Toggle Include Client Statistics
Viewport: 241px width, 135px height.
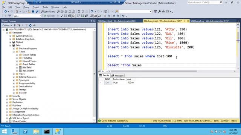(x=86, y=16)
